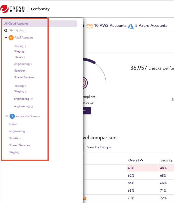Viewport: 174px width, 203px height.
Task: Click the Overall column header
Action: [x=134, y=160]
